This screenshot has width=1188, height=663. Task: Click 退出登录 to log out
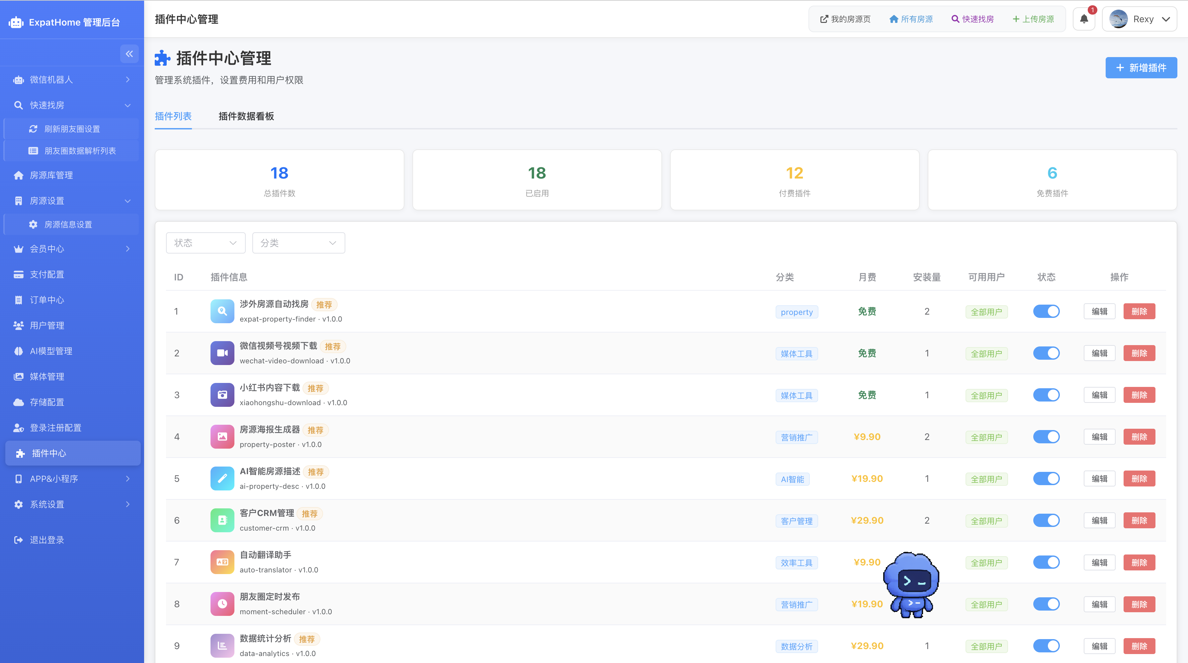[72, 540]
